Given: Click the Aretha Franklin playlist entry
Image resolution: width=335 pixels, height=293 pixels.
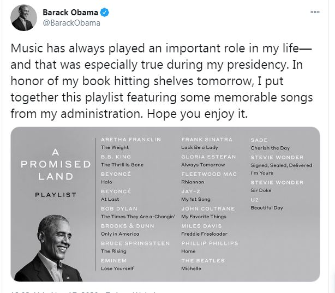Looking at the screenshot, I should click(131, 143).
